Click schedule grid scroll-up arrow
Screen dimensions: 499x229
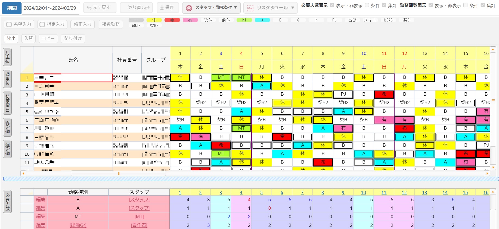[x=493, y=49]
